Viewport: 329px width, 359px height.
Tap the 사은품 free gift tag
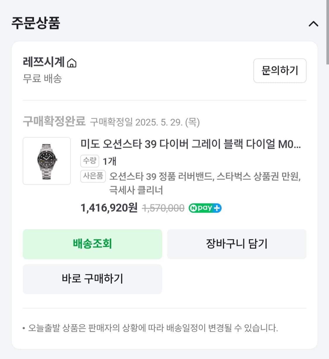pos(93,176)
